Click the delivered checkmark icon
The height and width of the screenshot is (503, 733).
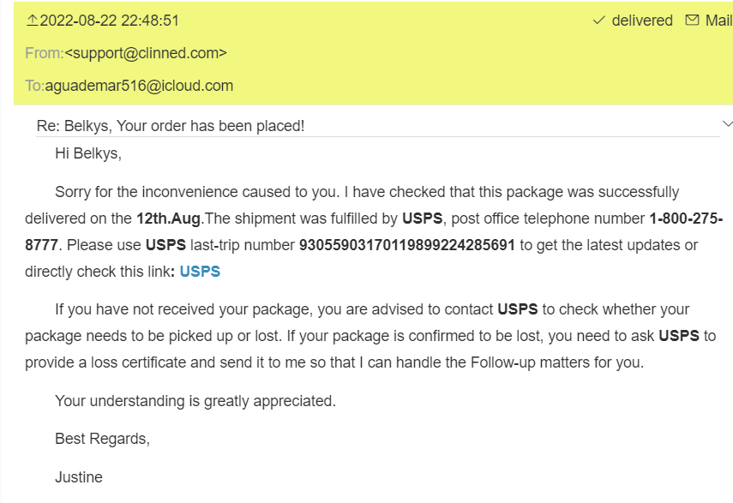pos(599,21)
